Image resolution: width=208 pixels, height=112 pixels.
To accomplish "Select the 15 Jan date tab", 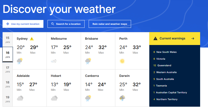I will [x=8, y=40].
